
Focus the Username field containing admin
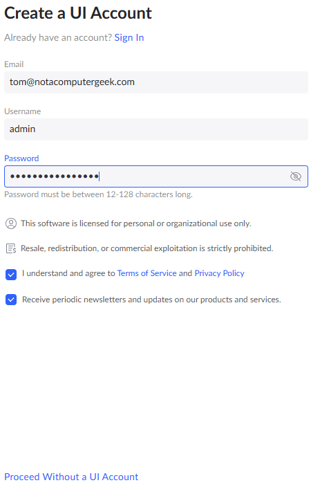[156, 129]
